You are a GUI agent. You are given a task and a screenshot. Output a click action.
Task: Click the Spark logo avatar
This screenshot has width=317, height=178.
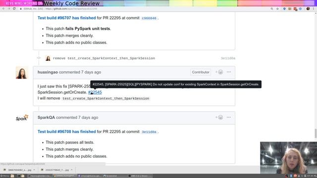22,118
